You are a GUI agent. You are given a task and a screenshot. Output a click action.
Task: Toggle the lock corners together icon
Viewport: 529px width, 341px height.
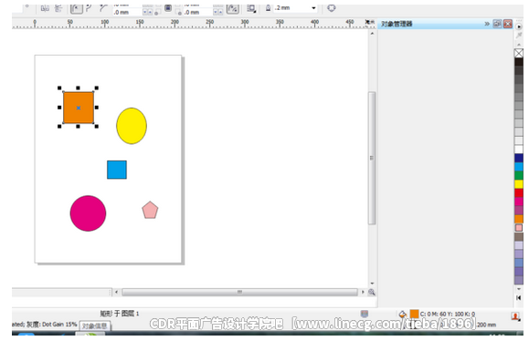(168, 7)
